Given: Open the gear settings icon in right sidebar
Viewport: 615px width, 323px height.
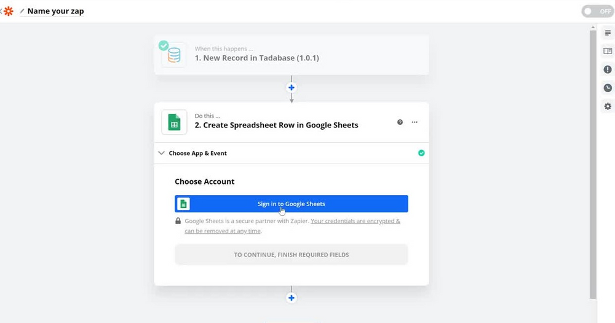Looking at the screenshot, I should 608,106.
